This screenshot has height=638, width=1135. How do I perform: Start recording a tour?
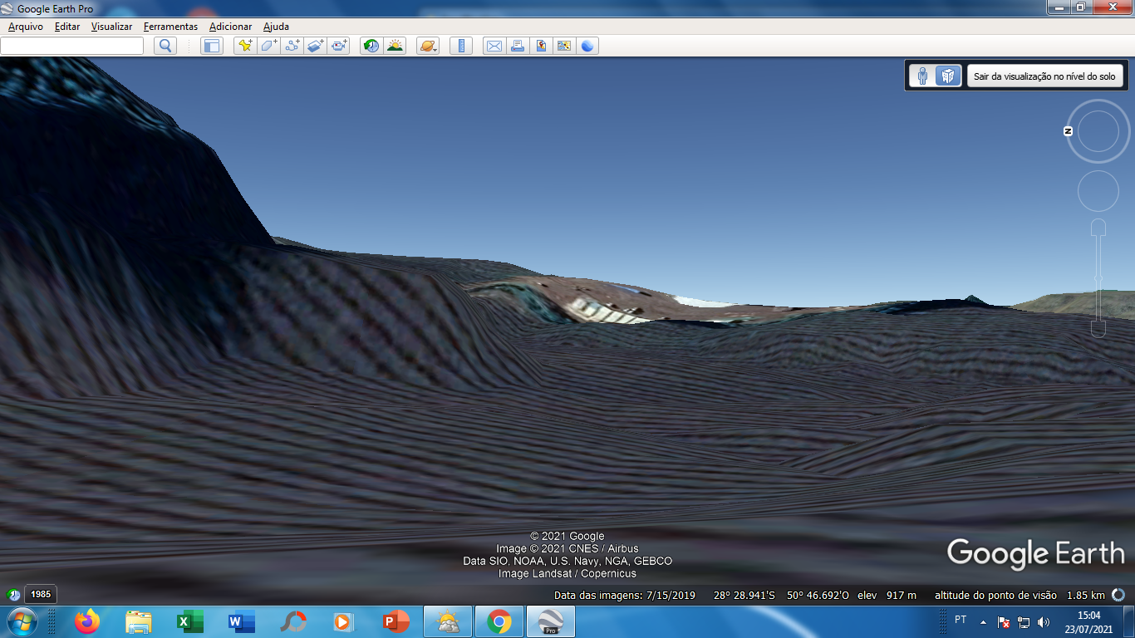[338, 46]
